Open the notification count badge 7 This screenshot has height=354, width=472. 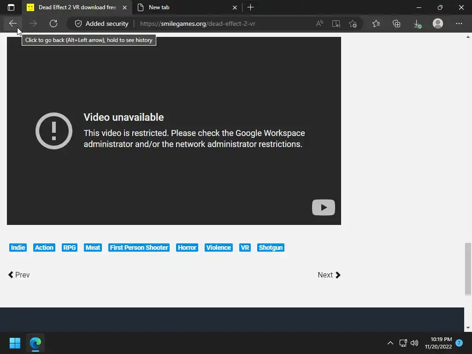coord(459,343)
